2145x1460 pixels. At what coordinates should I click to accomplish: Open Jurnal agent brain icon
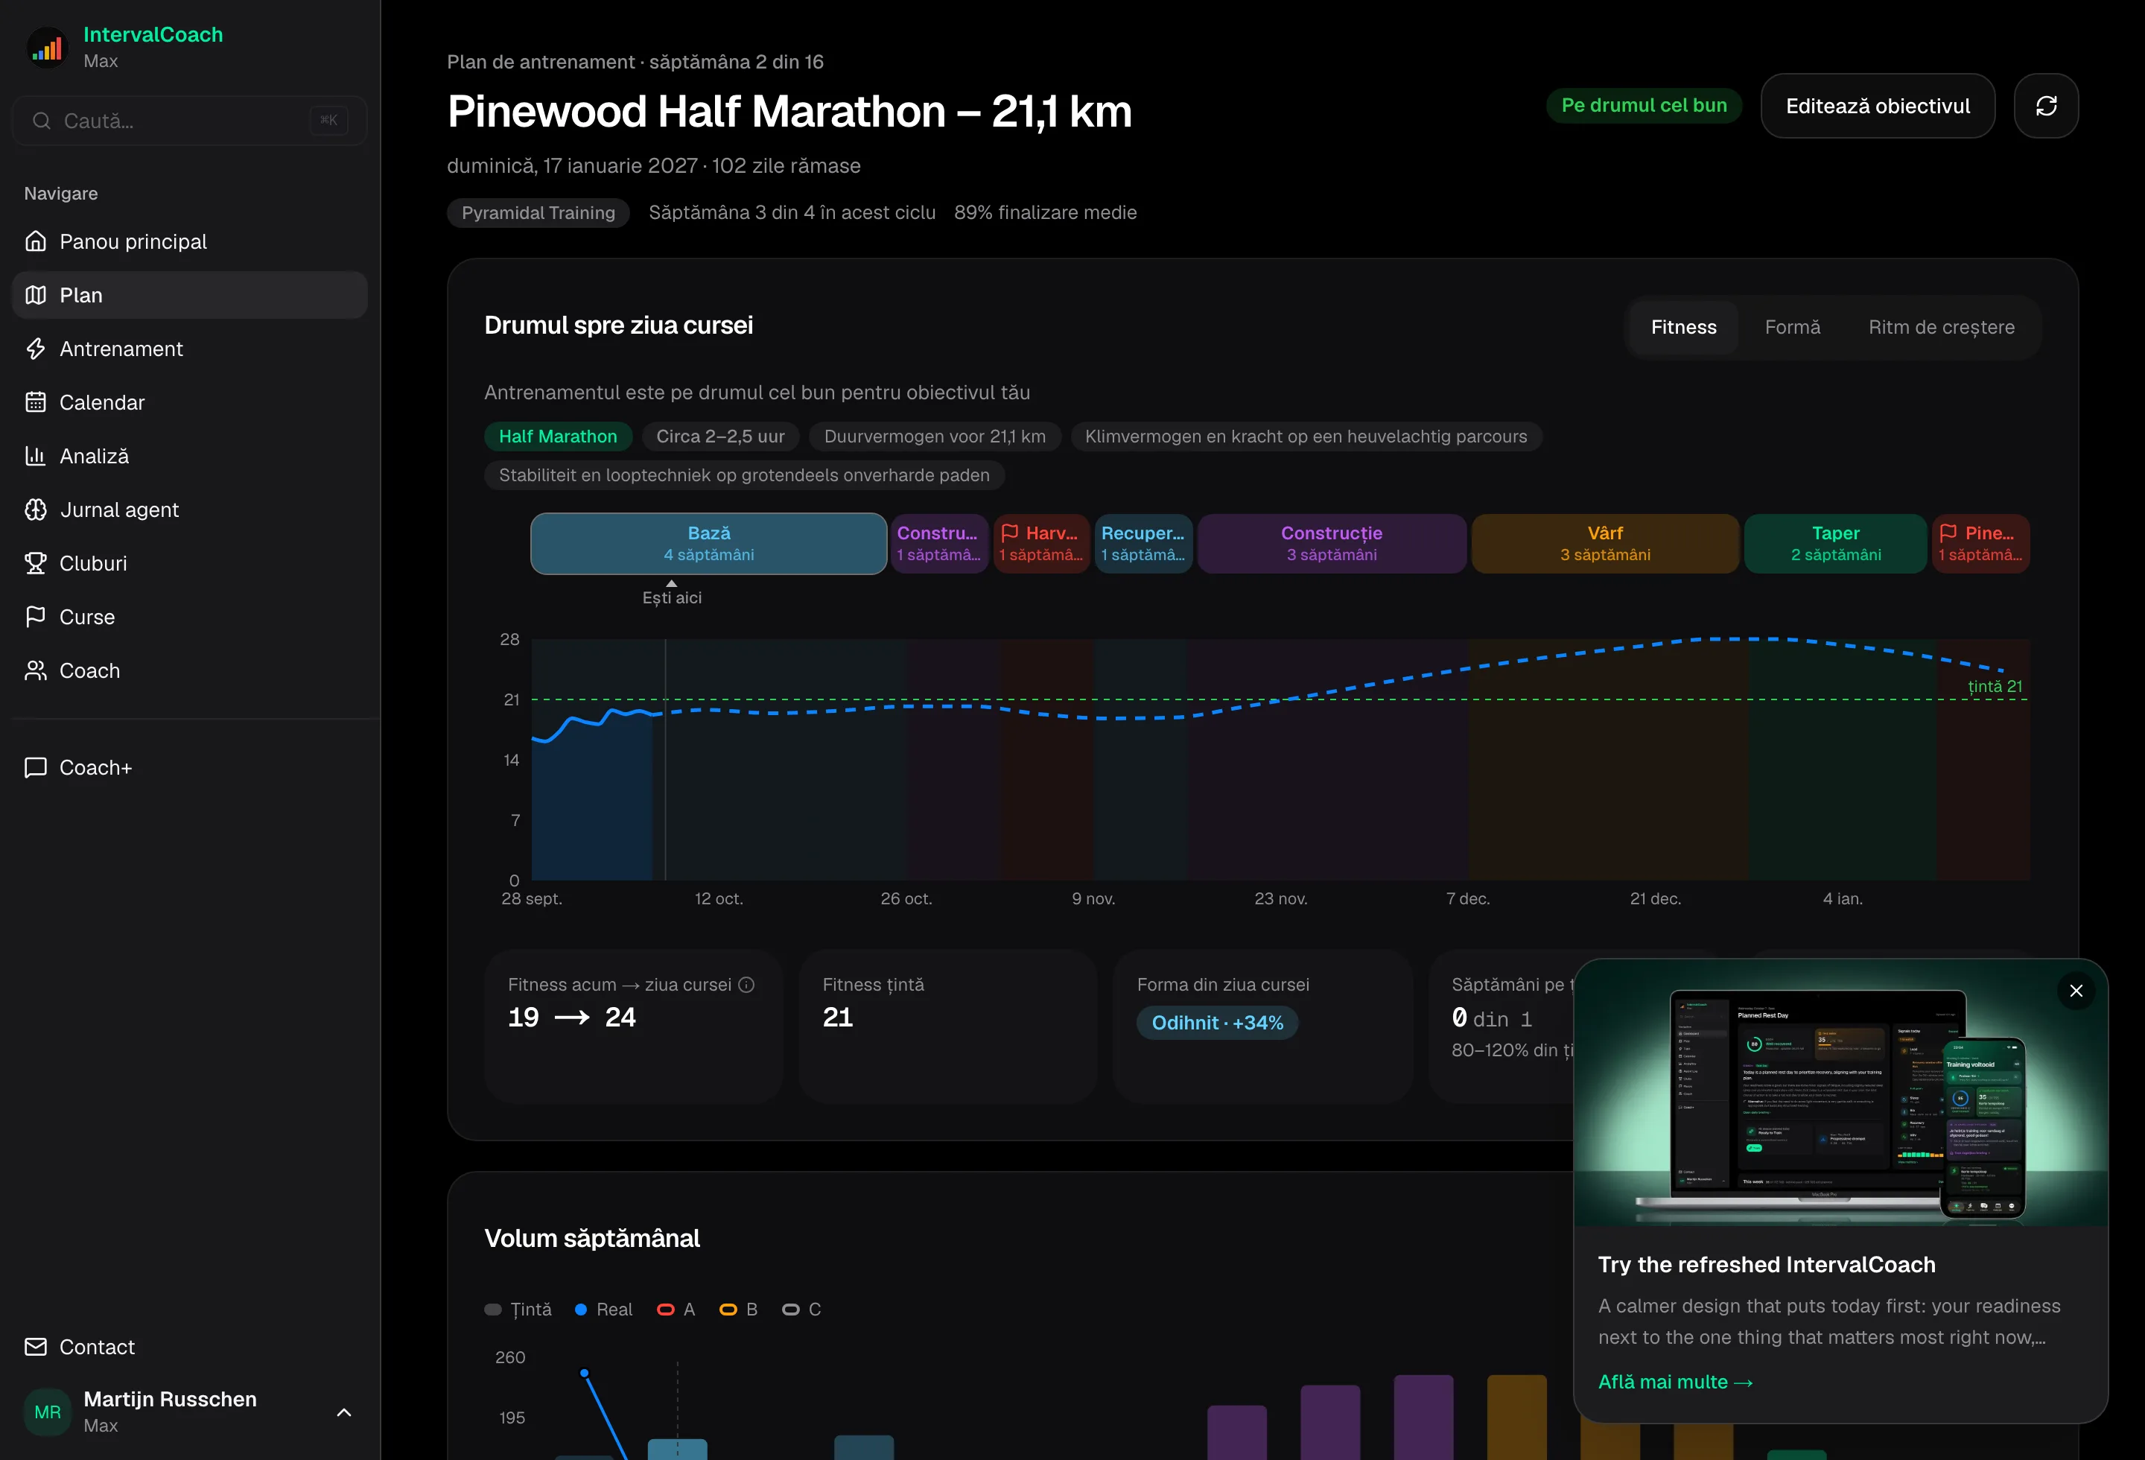point(36,510)
